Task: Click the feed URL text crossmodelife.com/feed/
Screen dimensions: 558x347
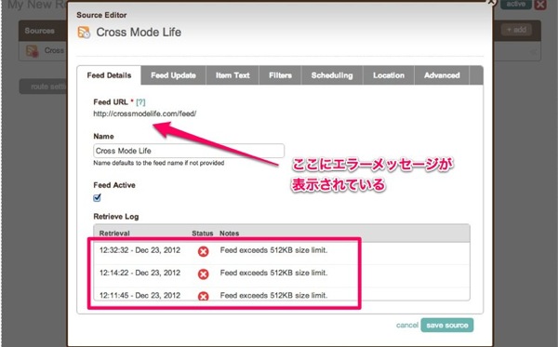Action: click(x=145, y=113)
